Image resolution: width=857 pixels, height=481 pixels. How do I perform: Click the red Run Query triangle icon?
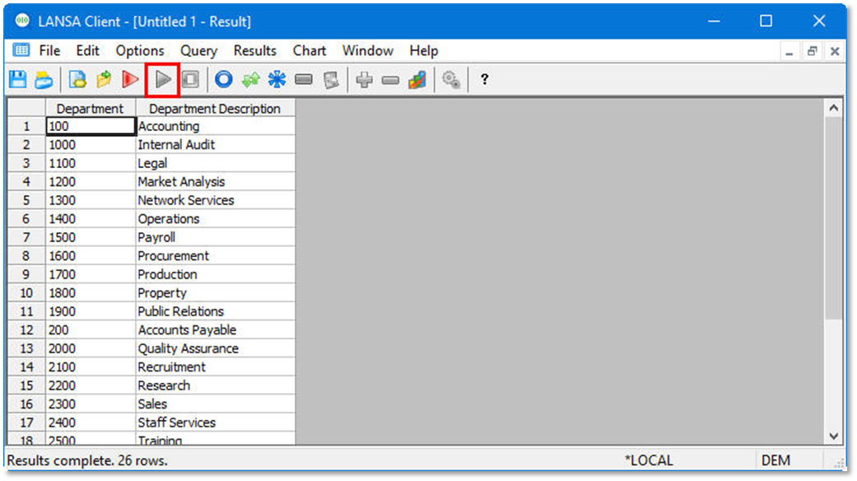tap(130, 80)
